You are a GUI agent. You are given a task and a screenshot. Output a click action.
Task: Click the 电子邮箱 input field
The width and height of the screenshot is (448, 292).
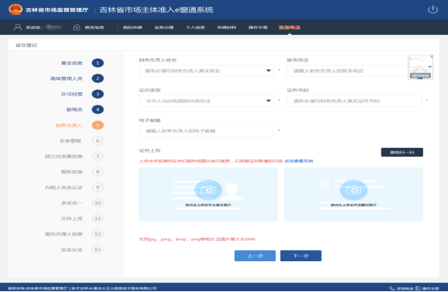point(206,130)
